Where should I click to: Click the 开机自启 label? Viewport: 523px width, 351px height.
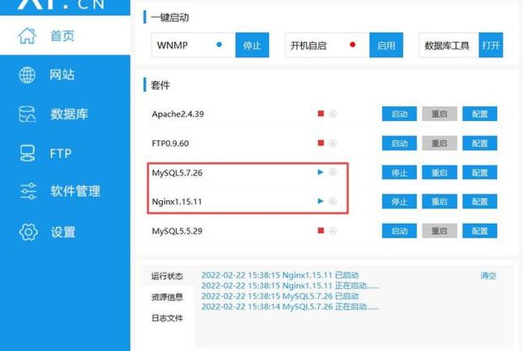[x=308, y=46]
